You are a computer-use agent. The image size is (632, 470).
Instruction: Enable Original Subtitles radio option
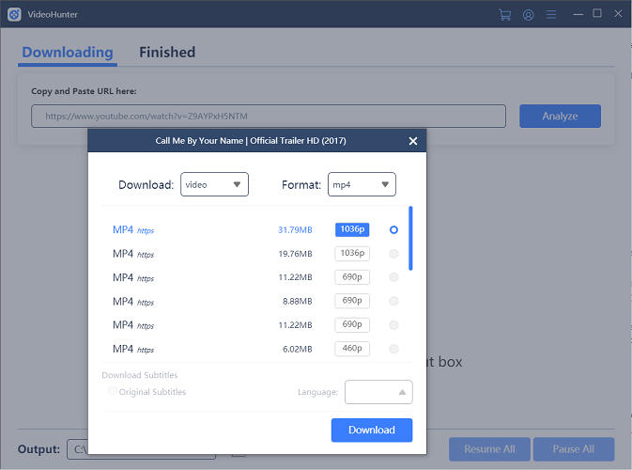[x=113, y=391]
